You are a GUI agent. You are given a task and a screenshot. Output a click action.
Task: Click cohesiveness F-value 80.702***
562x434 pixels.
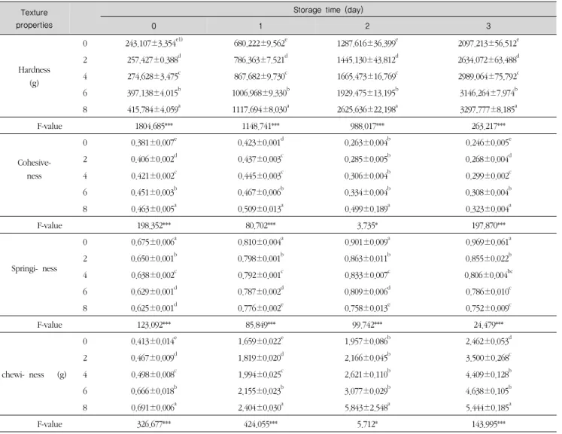point(260,225)
